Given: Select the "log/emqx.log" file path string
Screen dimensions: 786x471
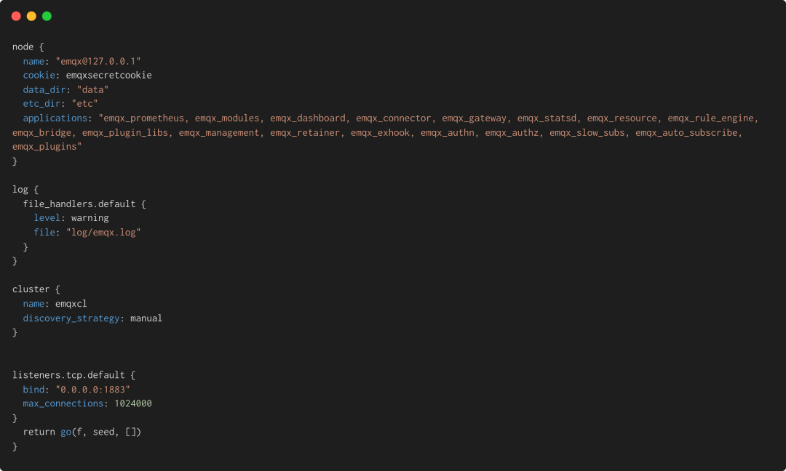Looking at the screenshot, I should (103, 233).
